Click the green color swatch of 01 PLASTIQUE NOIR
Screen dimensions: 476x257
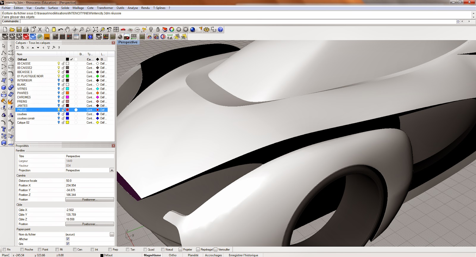pyautogui.click(x=68, y=76)
